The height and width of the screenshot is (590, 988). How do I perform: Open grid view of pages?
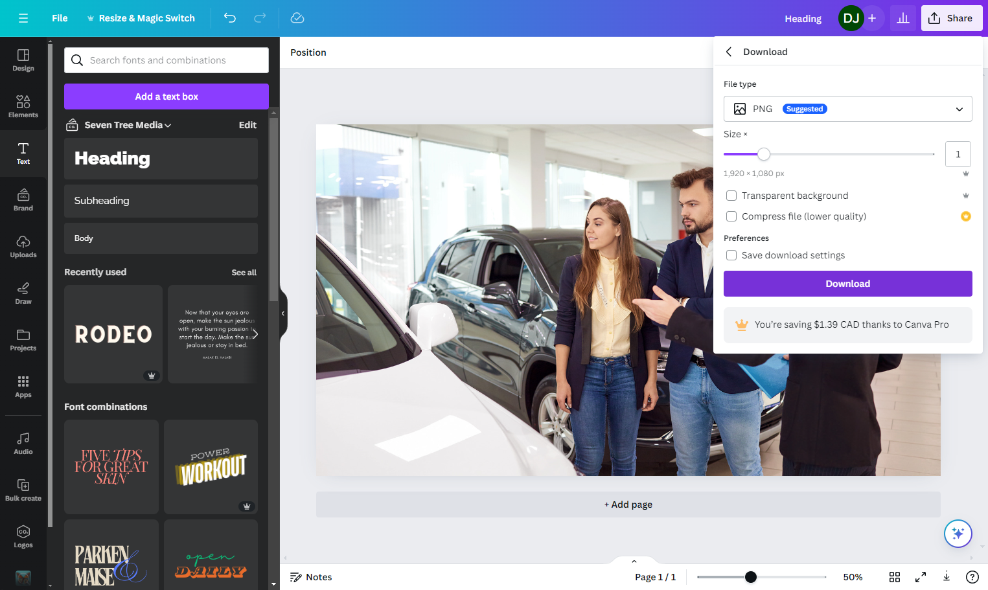pyautogui.click(x=895, y=577)
